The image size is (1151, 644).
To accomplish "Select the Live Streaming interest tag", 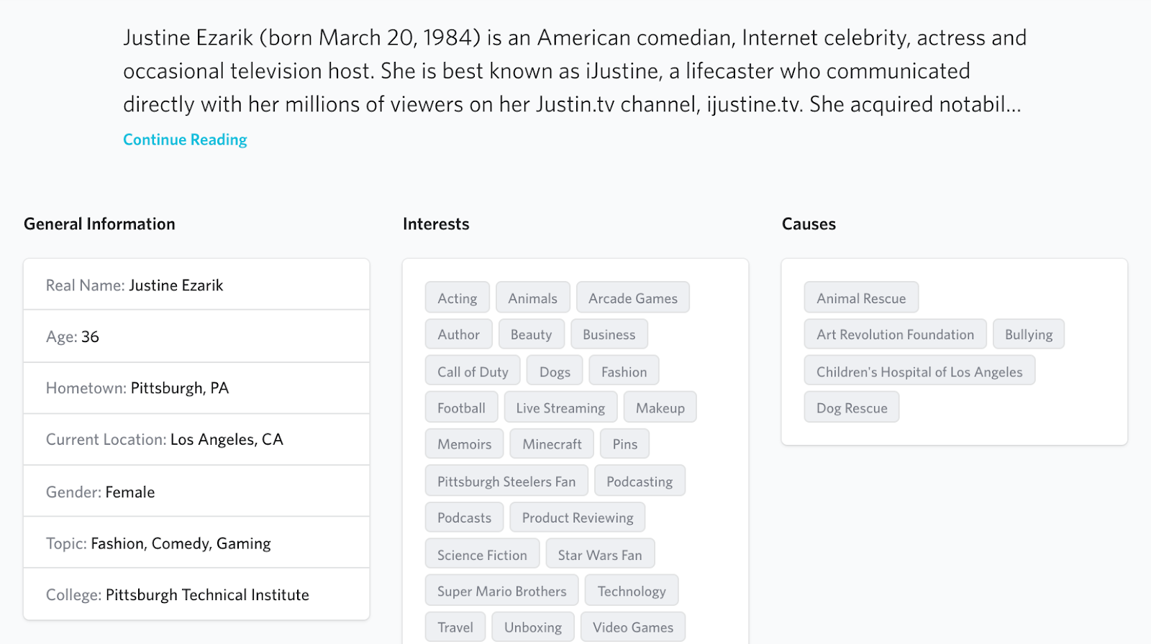I will [560, 408].
